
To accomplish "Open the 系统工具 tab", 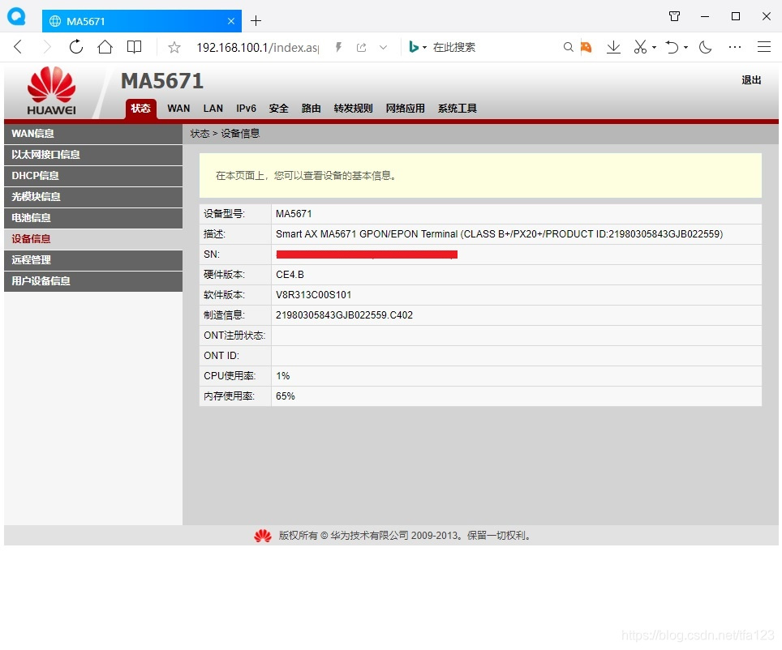I will click(458, 108).
